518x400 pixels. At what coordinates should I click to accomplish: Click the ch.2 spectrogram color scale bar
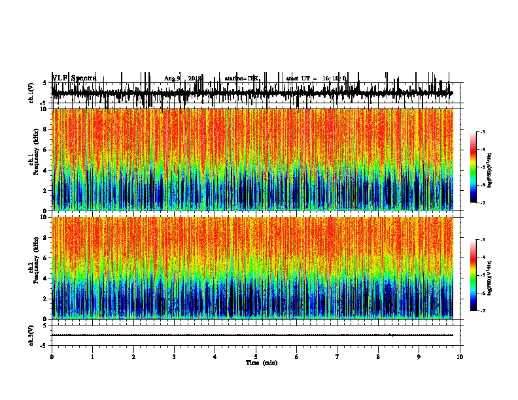click(474, 275)
